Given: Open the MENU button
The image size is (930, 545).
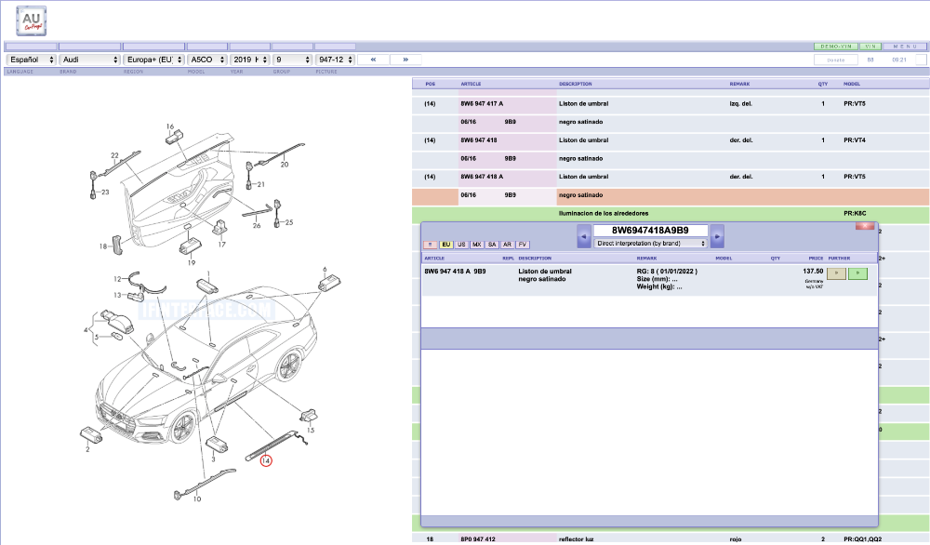Looking at the screenshot, I should [x=905, y=47].
